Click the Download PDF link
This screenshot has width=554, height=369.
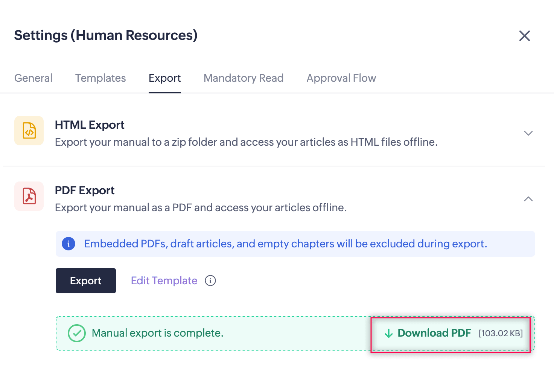tap(434, 333)
